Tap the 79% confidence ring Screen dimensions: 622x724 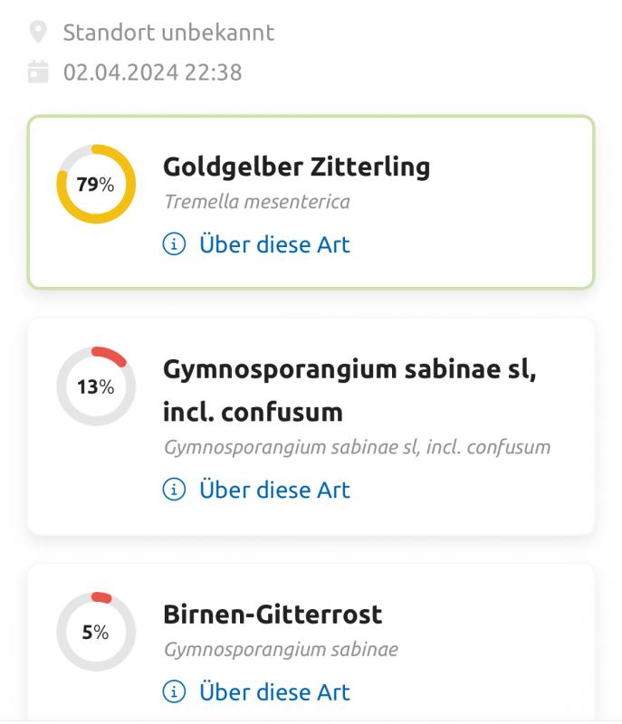click(x=96, y=185)
